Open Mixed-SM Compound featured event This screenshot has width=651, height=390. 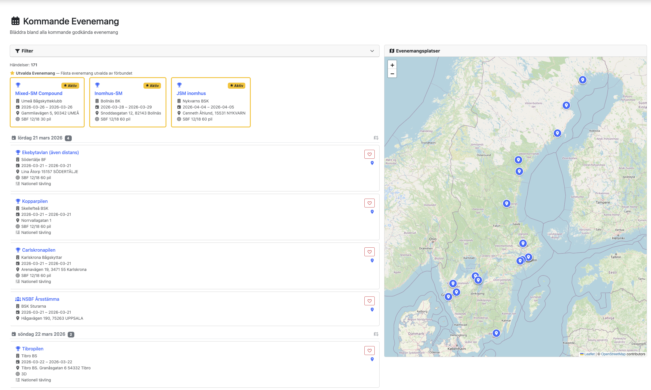pyautogui.click(x=39, y=94)
